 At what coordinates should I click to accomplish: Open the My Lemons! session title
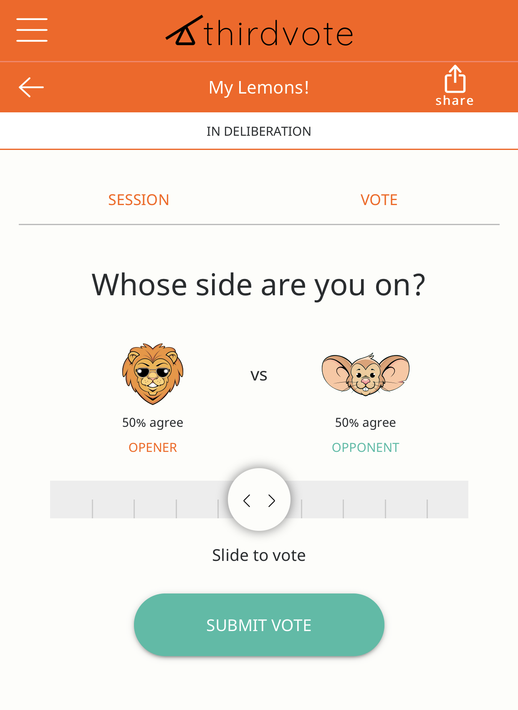259,87
